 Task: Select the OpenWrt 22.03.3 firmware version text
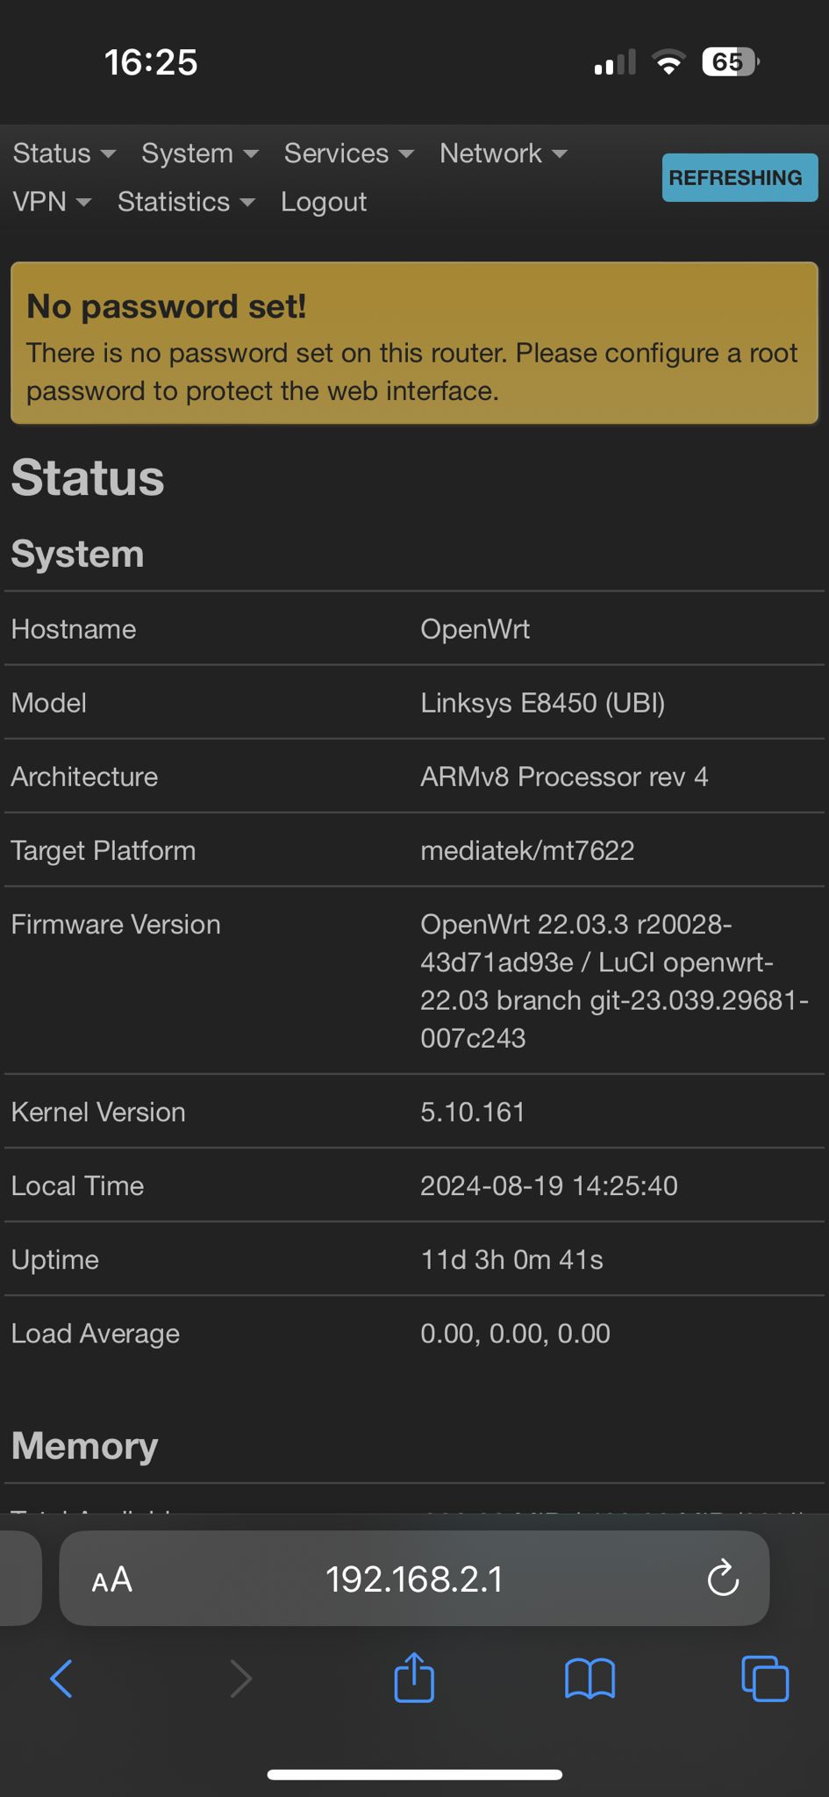click(614, 981)
